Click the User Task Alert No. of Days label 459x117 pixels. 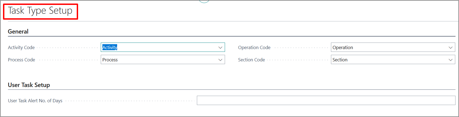tap(35, 101)
